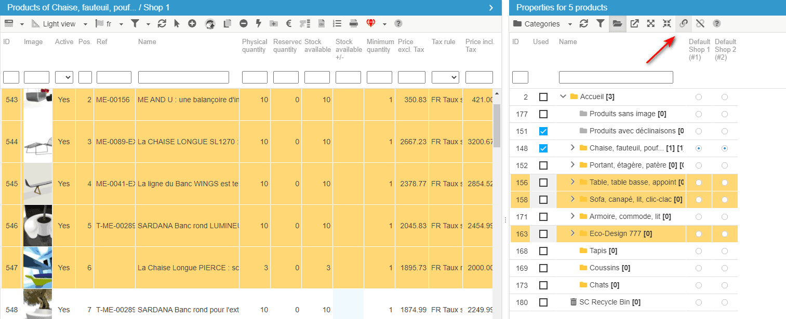786x319 pixels.
Task: Click the Name column header in products grid
Action: click(x=147, y=42)
